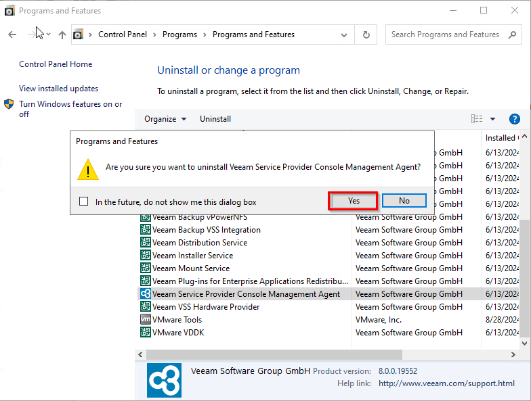Expand the address bar history dropdown

click(x=344, y=35)
